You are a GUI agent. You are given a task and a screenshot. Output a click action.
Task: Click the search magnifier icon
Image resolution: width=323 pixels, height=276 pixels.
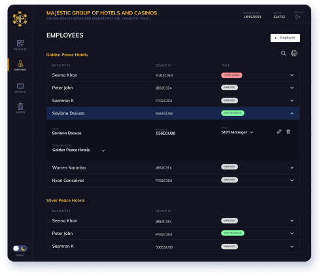[283, 53]
